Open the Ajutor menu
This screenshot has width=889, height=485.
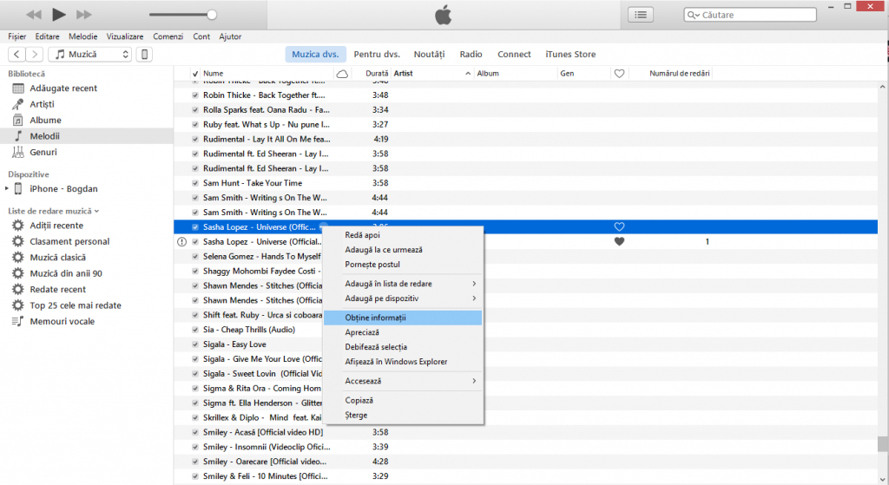pos(230,36)
